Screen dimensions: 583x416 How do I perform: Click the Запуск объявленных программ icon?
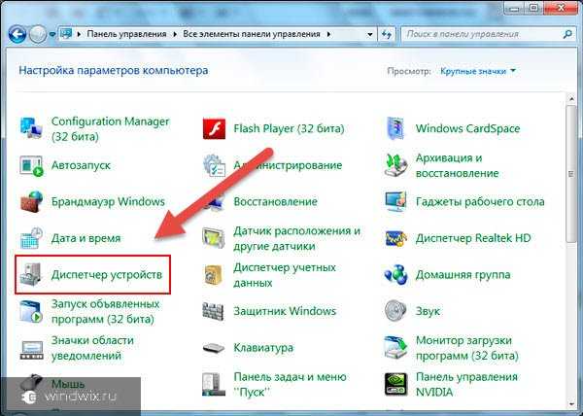(x=31, y=311)
